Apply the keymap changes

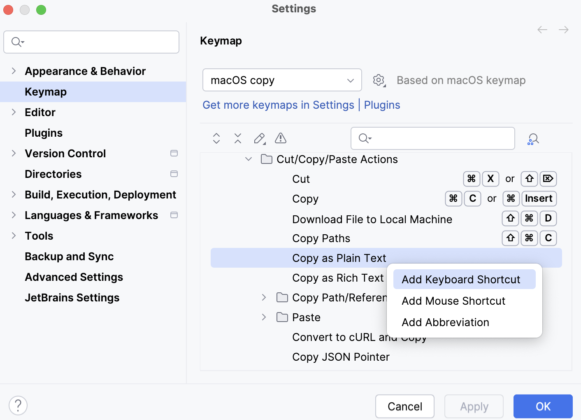click(x=474, y=406)
